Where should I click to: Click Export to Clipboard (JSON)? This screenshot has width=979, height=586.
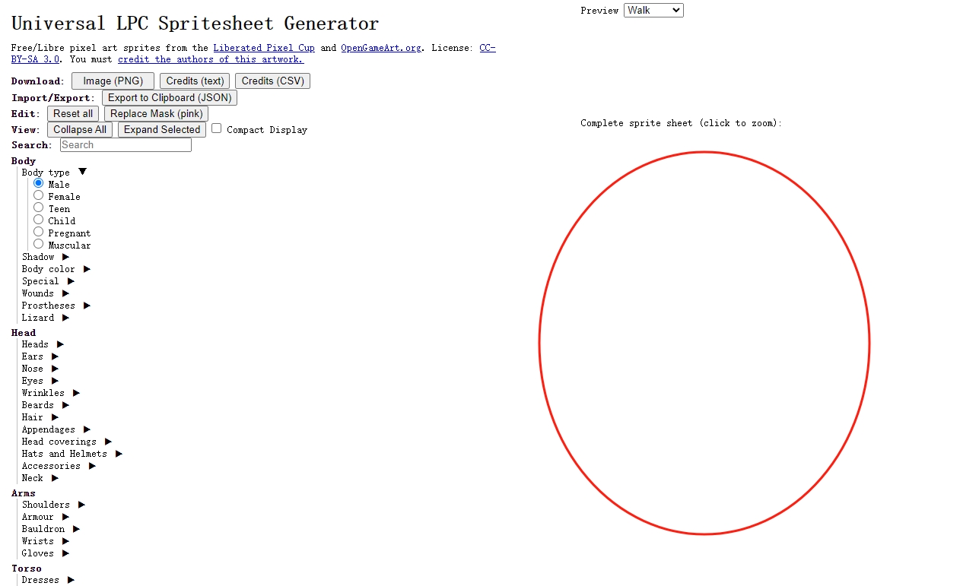click(170, 97)
